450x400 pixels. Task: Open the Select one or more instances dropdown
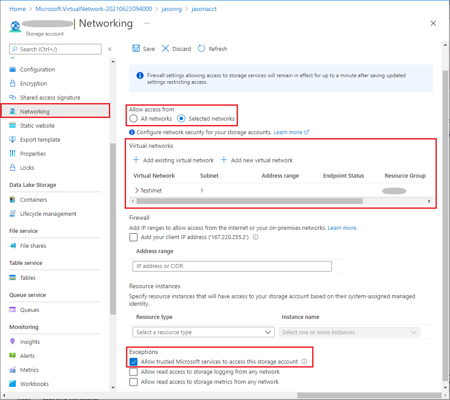pos(349,332)
